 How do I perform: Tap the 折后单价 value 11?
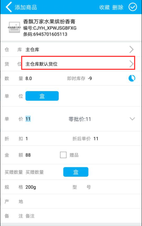point(96,139)
